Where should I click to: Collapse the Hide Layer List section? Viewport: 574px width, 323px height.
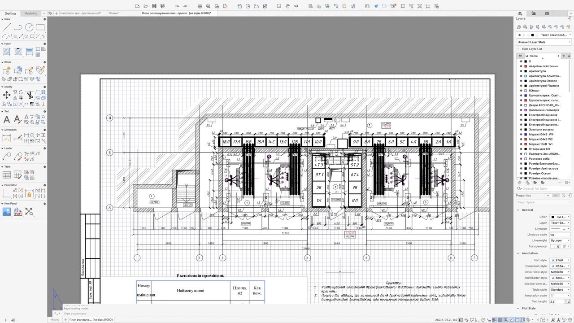pos(519,49)
